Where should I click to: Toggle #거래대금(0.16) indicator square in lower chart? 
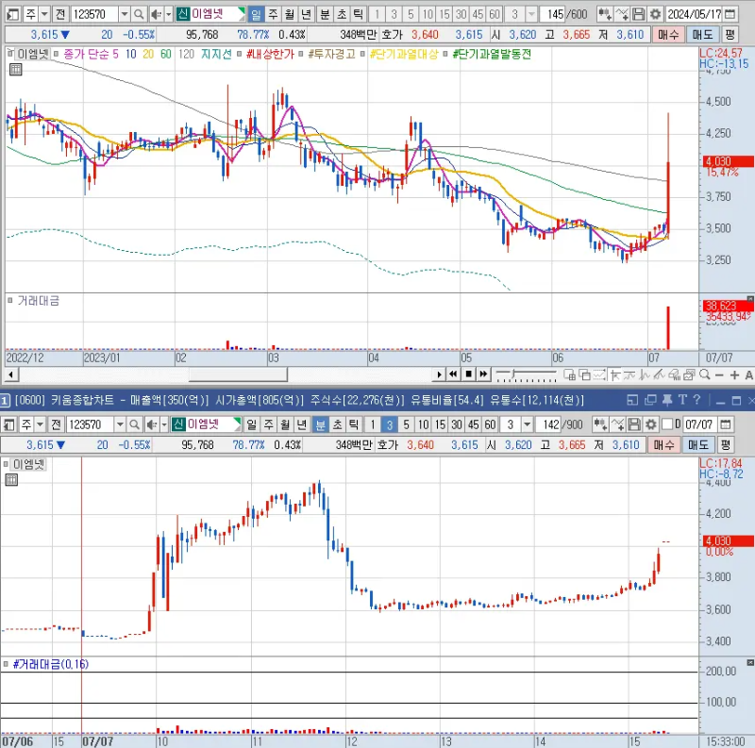6,664
